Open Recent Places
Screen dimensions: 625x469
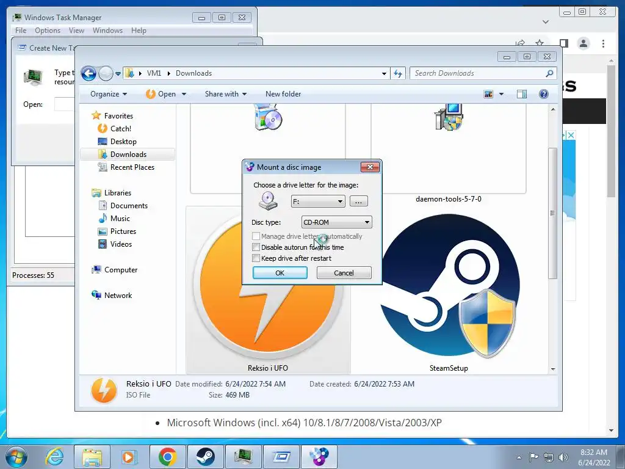tap(132, 167)
